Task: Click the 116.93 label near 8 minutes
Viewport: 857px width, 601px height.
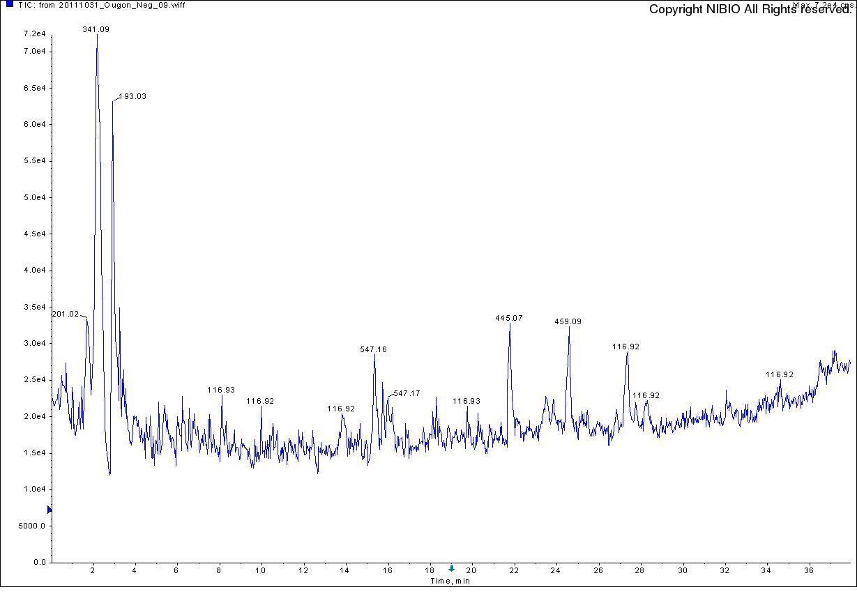Action: (x=221, y=390)
